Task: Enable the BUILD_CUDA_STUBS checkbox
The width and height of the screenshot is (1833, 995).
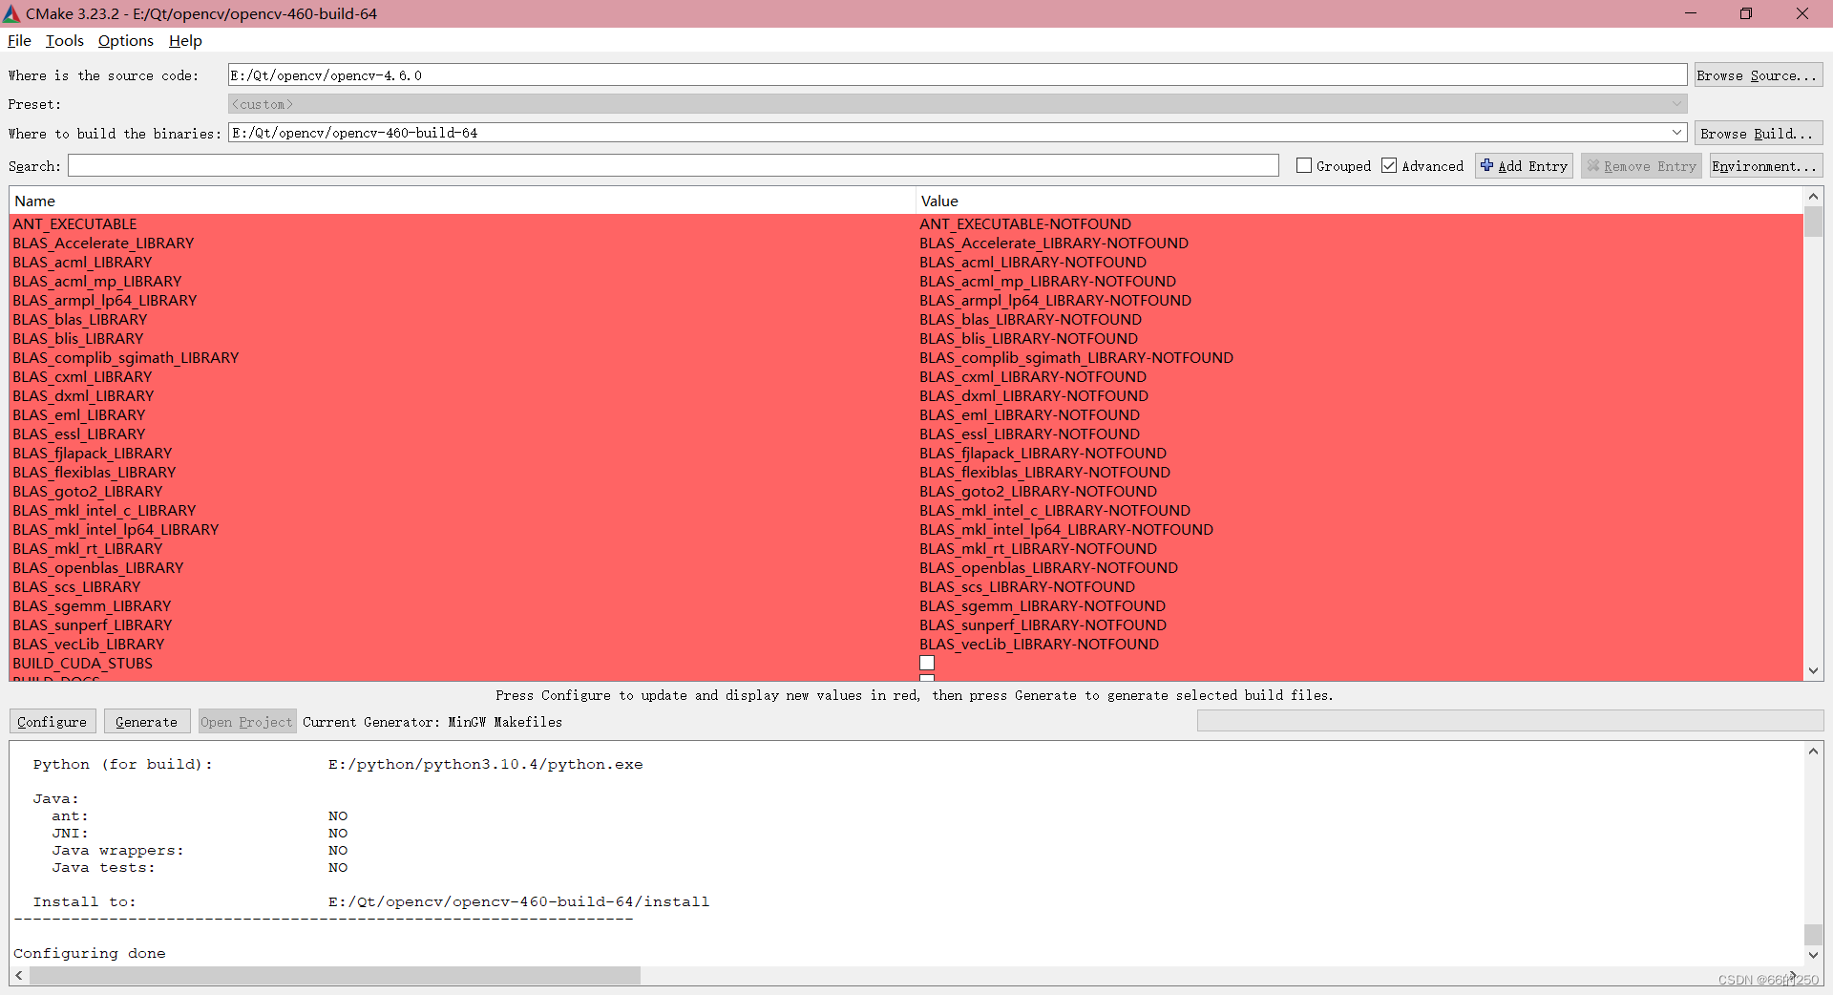Action: pos(927,663)
